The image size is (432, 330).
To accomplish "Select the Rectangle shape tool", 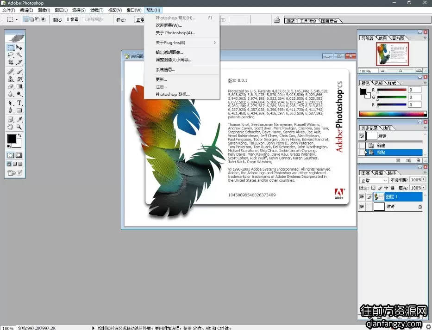I will pyautogui.click(x=19, y=110).
